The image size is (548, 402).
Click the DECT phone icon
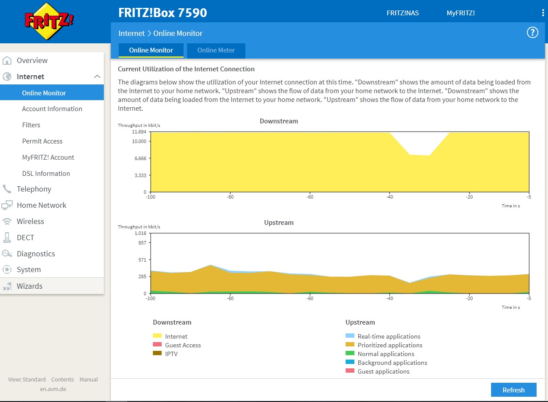pos(7,238)
